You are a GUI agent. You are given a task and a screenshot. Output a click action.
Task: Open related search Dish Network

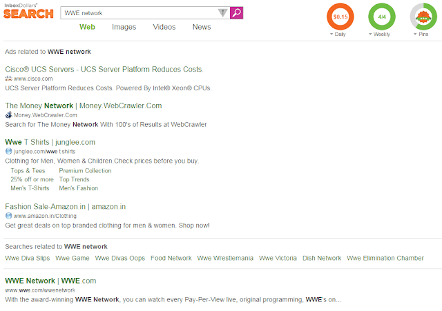322,258
